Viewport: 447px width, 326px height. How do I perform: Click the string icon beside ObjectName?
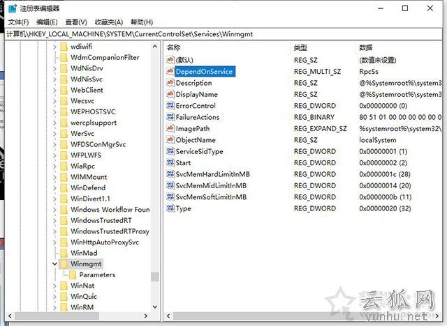point(170,139)
